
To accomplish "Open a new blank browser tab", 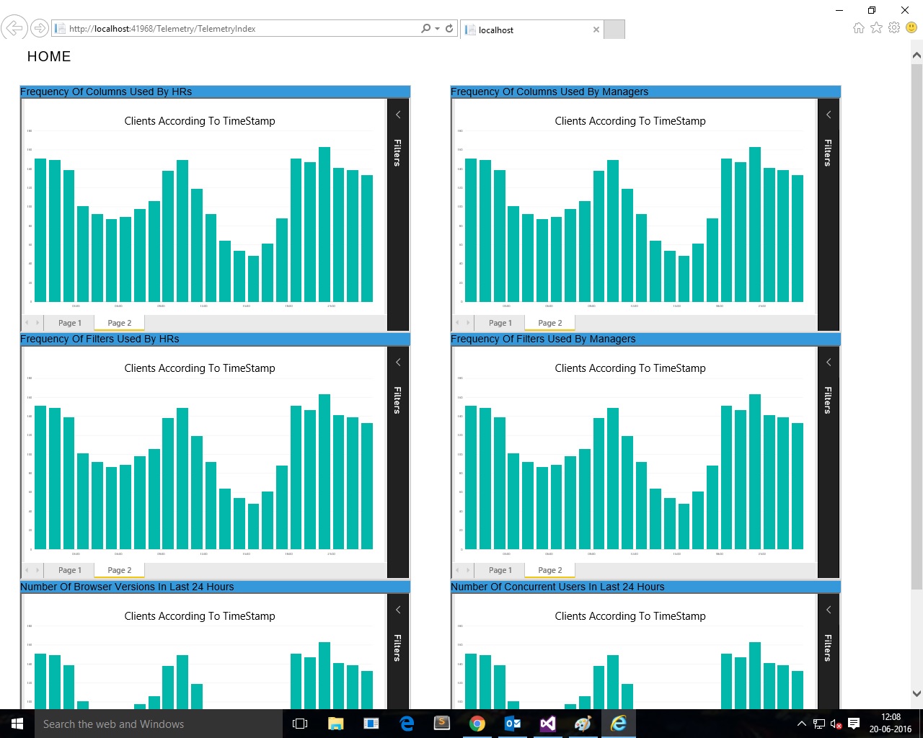I will tap(614, 30).
